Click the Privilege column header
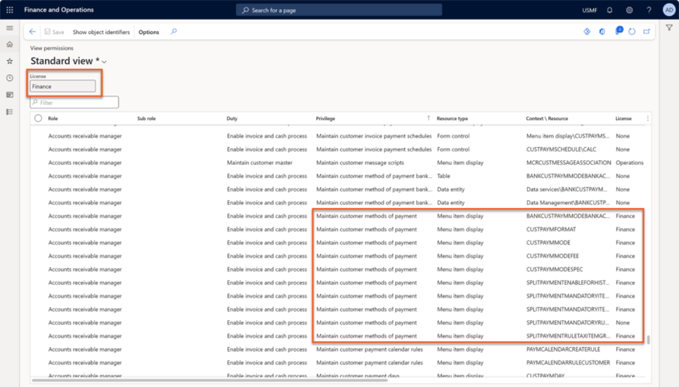 325,118
